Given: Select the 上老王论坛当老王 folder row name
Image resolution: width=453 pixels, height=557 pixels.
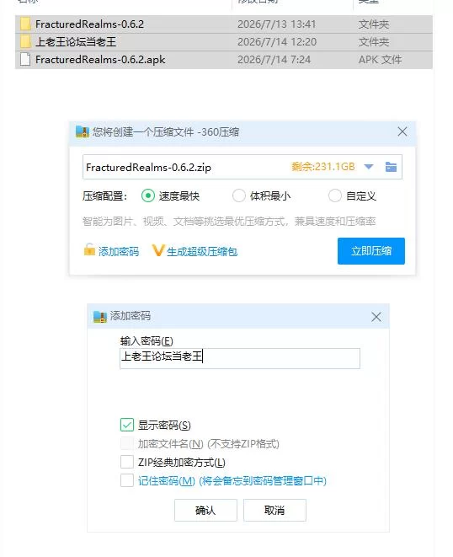Looking at the screenshot, I should pyautogui.click(x=76, y=42).
